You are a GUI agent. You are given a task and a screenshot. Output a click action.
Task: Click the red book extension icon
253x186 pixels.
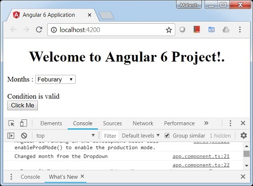point(196,30)
